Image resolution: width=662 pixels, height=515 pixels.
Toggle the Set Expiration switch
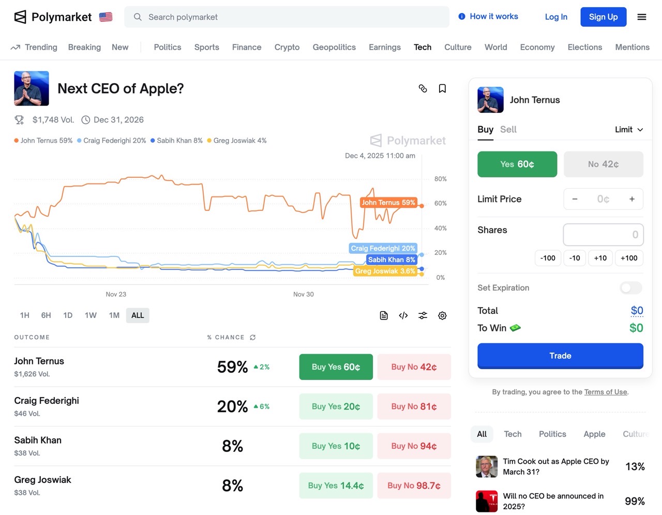[x=631, y=287]
